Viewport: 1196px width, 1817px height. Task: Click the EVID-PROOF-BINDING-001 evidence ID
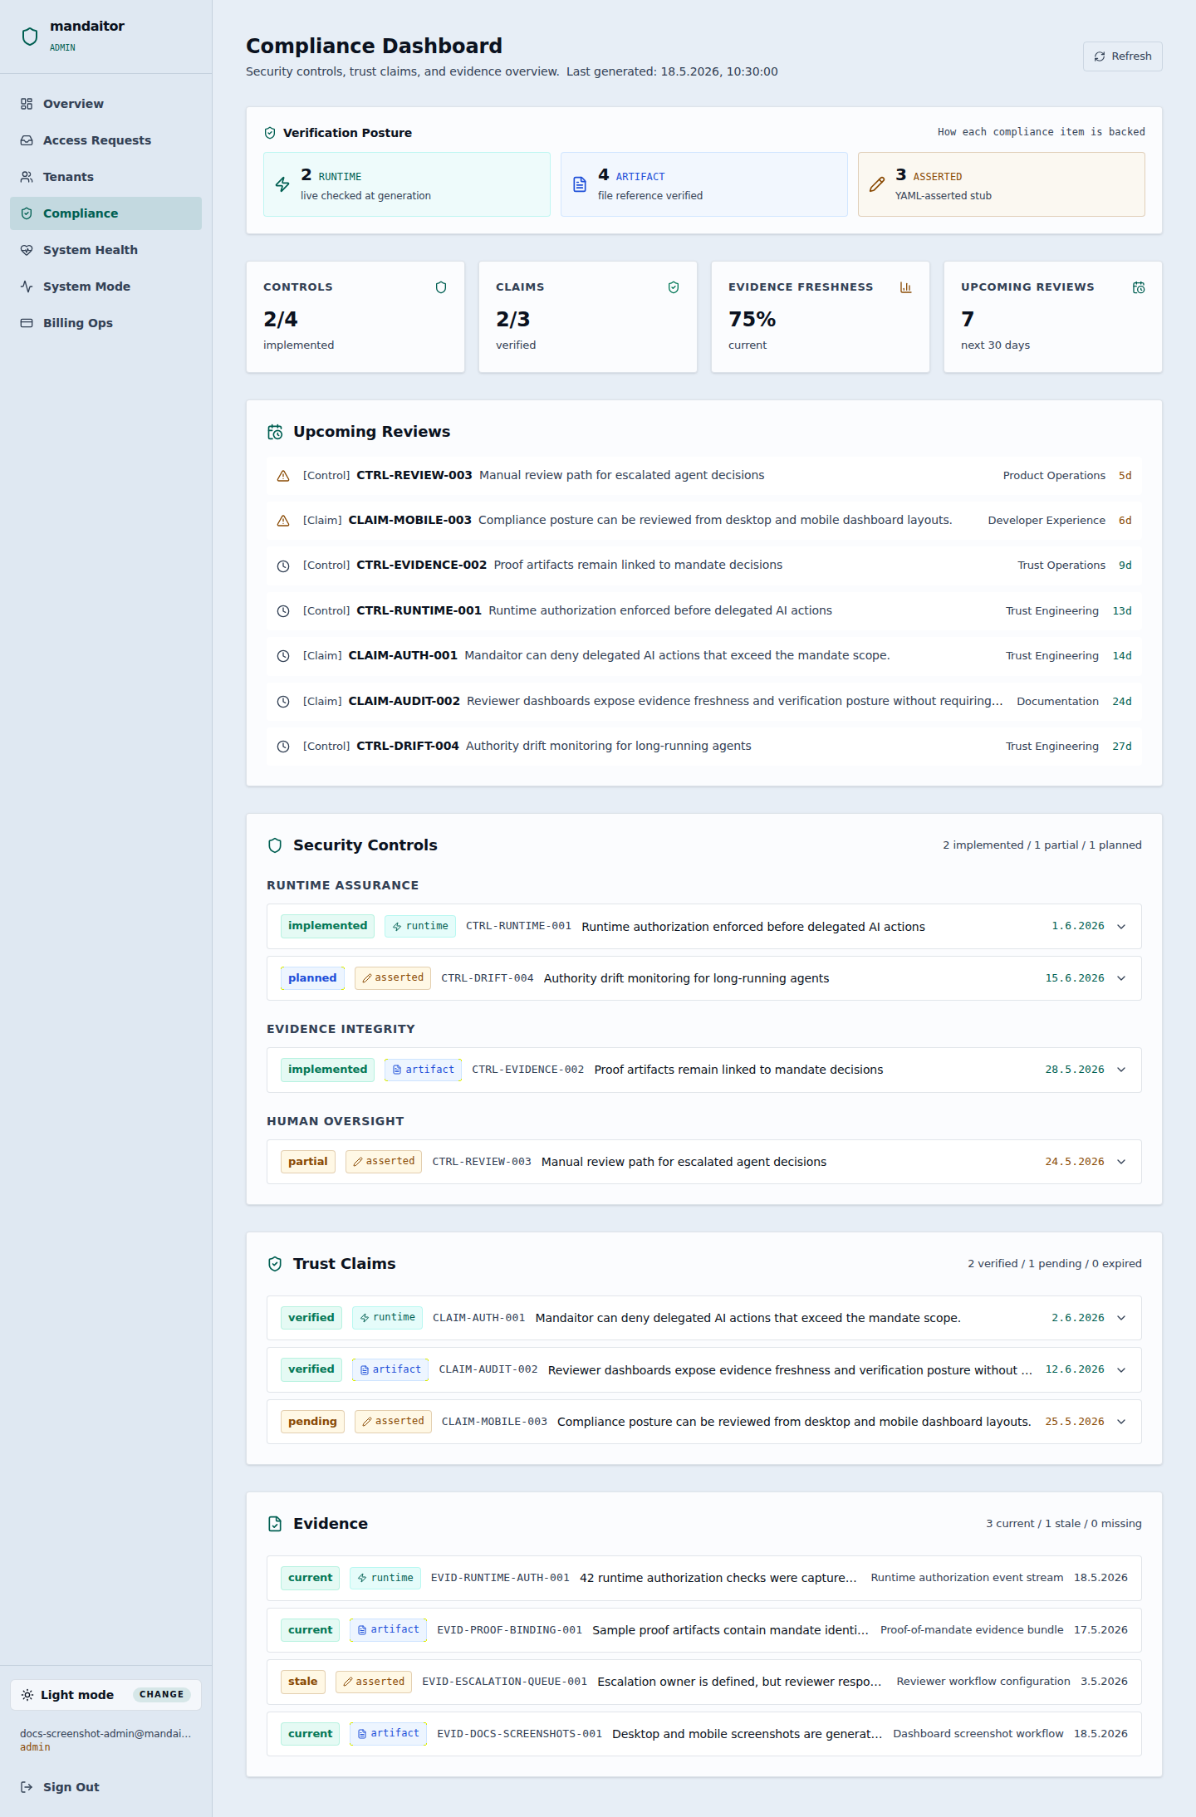pyautogui.click(x=509, y=1630)
